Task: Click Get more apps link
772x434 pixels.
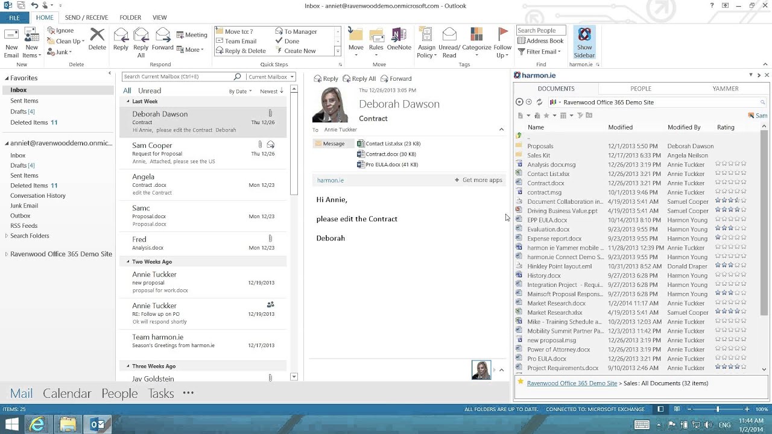Action: tap(478, 180)
